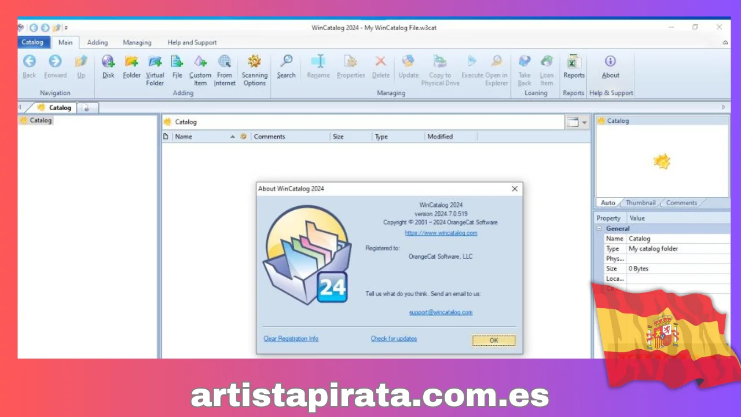The width and height of the screenshot is (741, 417).
Task: Add a Custom Item
Action: (200, 70)
